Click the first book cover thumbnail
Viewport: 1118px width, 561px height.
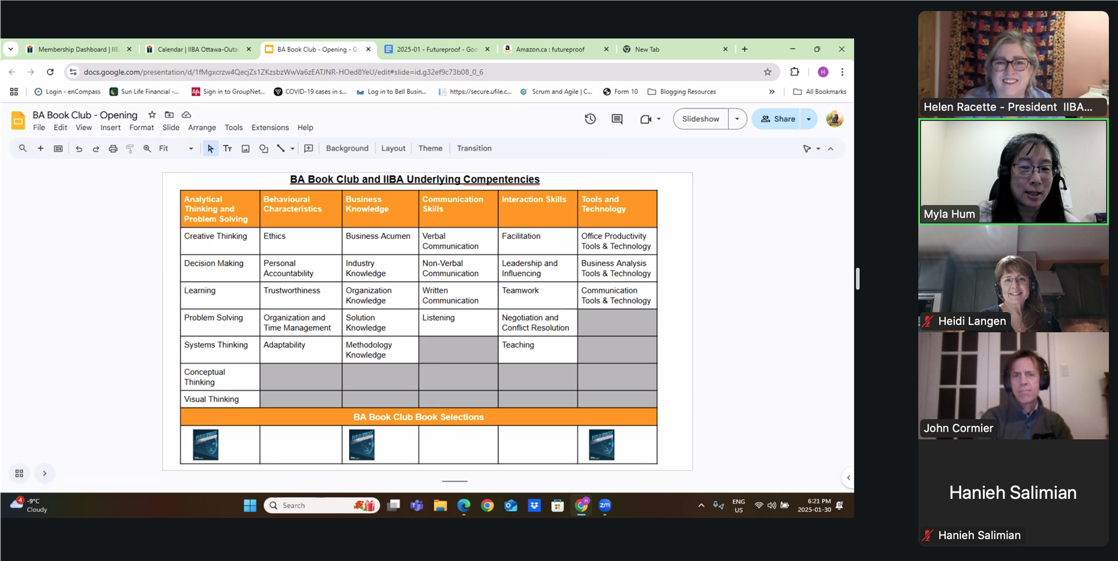click(x=206, y=445)
